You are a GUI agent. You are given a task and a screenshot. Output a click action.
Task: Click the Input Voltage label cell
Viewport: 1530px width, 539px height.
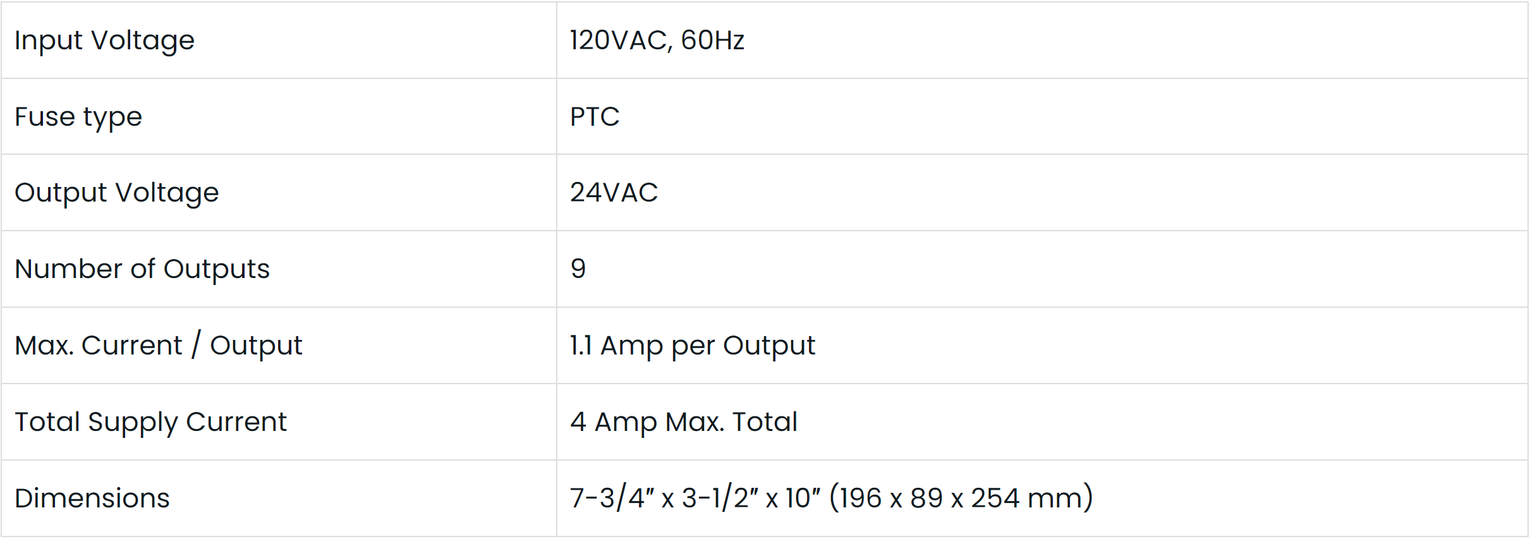[x=104, y=40]
